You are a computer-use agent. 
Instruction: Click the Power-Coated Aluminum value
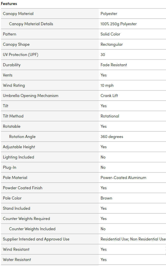click(x=123, y=178)
